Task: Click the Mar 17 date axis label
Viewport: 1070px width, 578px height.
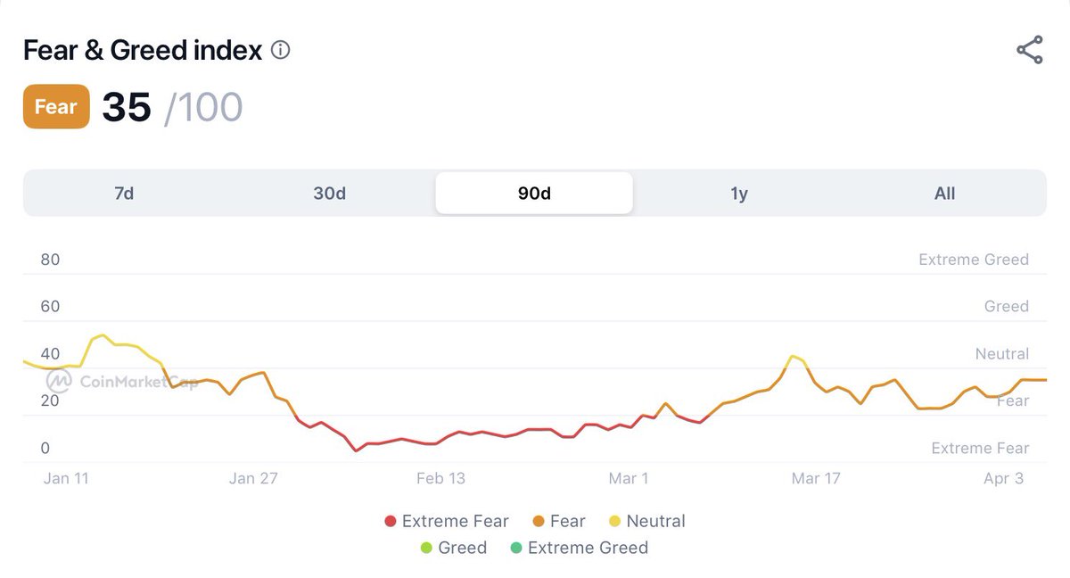Action: (816, 479)
